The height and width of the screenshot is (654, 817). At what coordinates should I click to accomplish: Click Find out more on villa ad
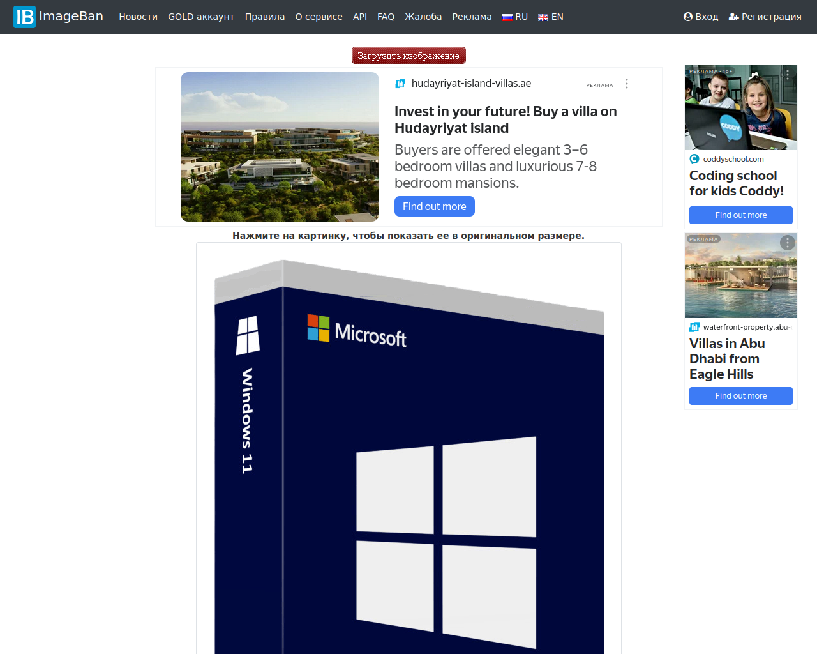click(434, 206)
